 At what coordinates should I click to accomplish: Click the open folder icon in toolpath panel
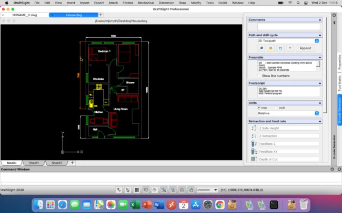point(270,48)
